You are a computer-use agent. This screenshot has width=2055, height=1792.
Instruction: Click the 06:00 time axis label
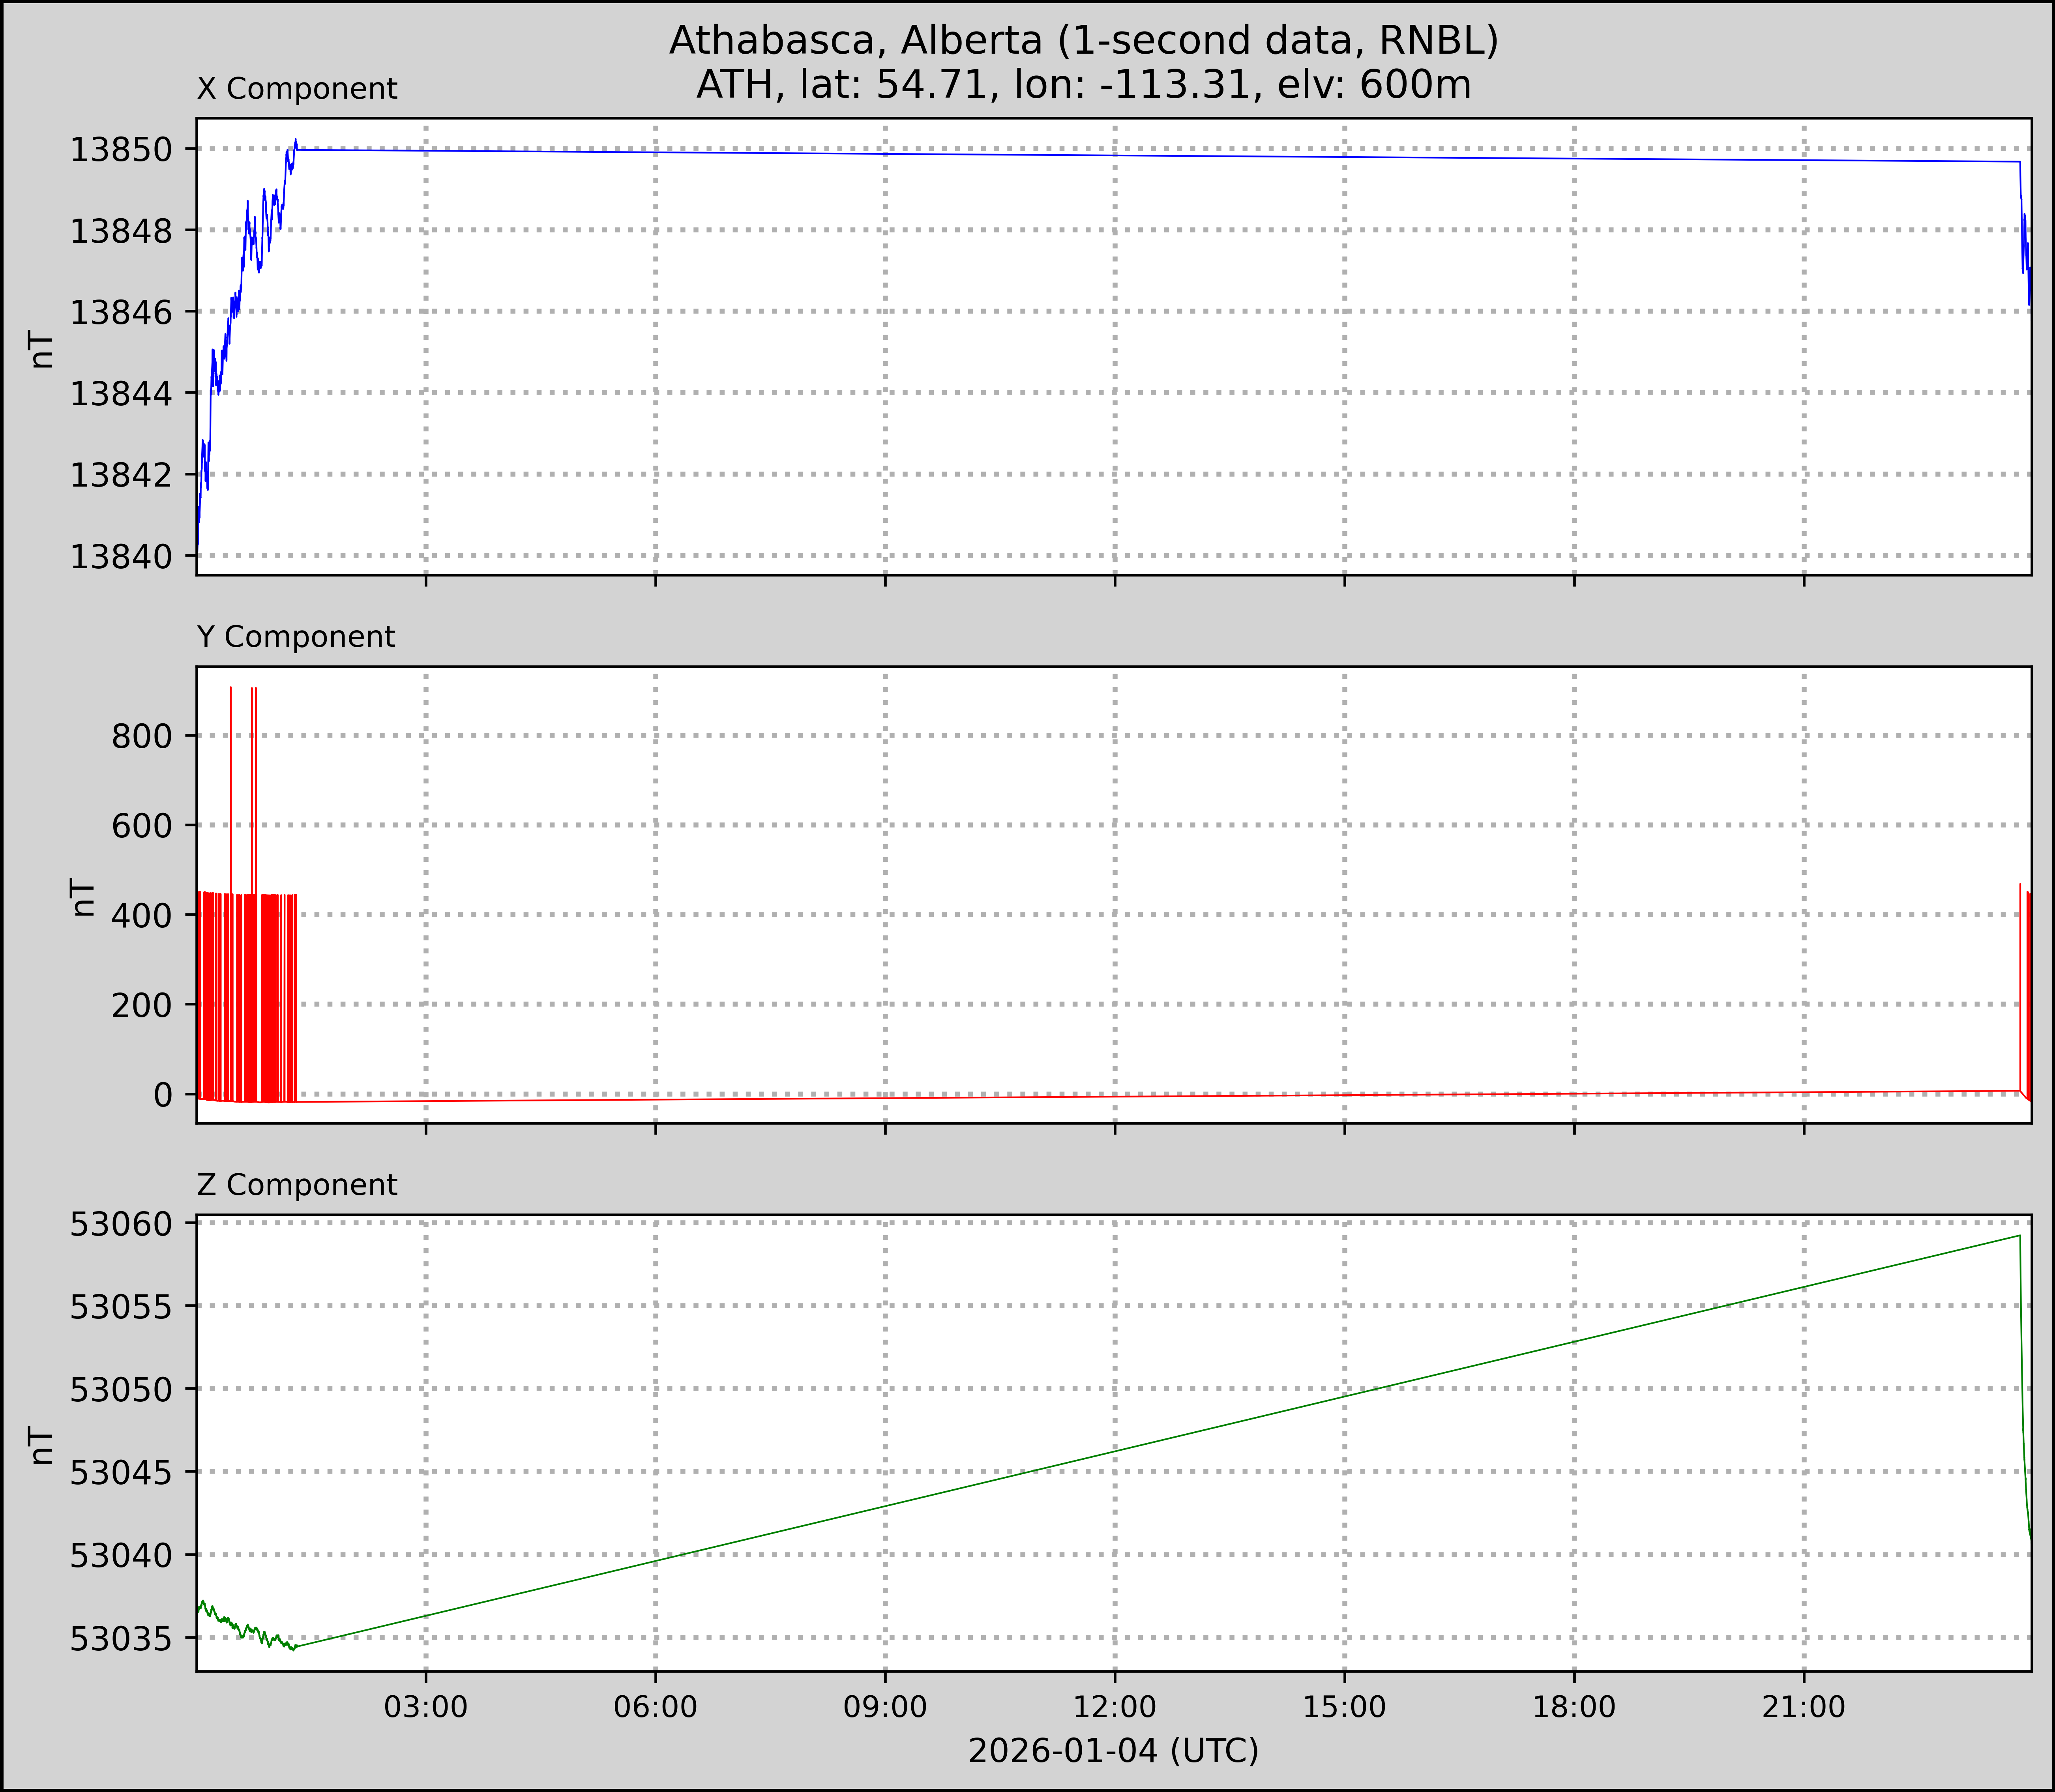[655, 1706]
